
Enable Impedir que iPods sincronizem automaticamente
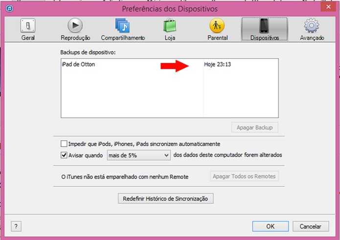click(64, 144)
